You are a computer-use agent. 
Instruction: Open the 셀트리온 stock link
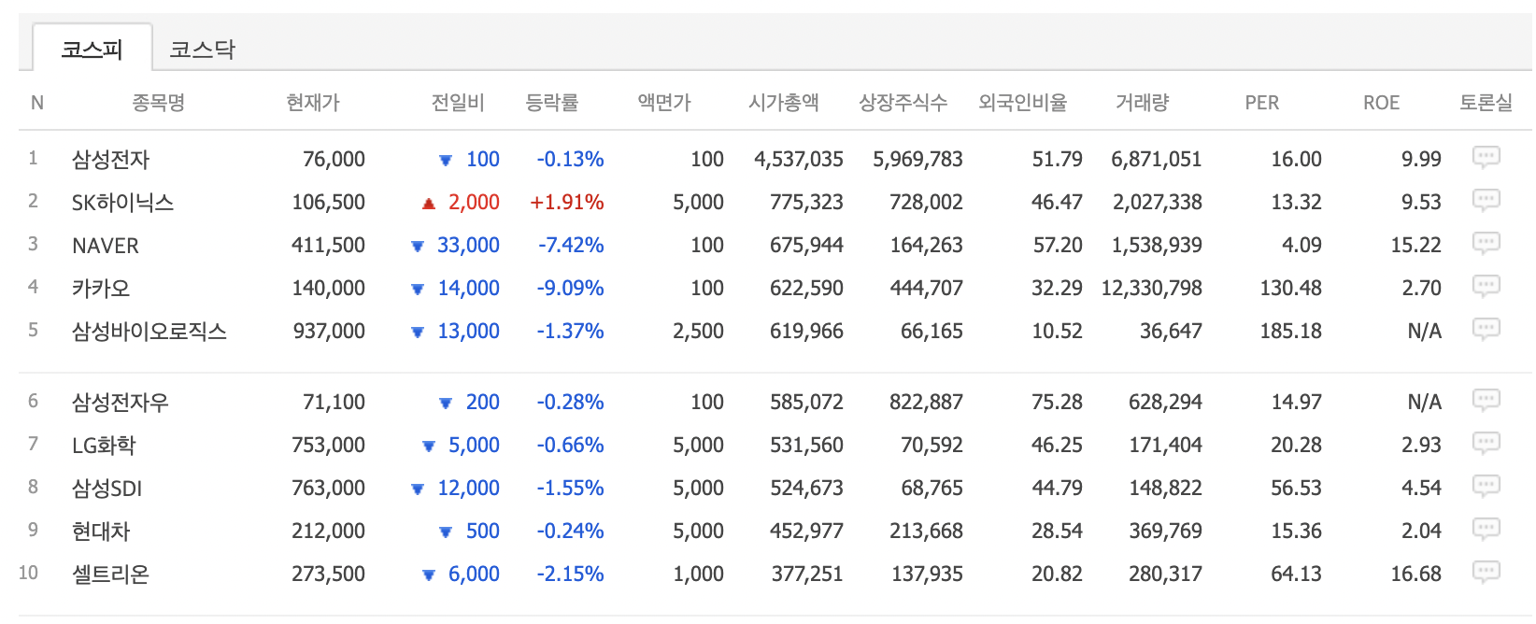(110, 574)
